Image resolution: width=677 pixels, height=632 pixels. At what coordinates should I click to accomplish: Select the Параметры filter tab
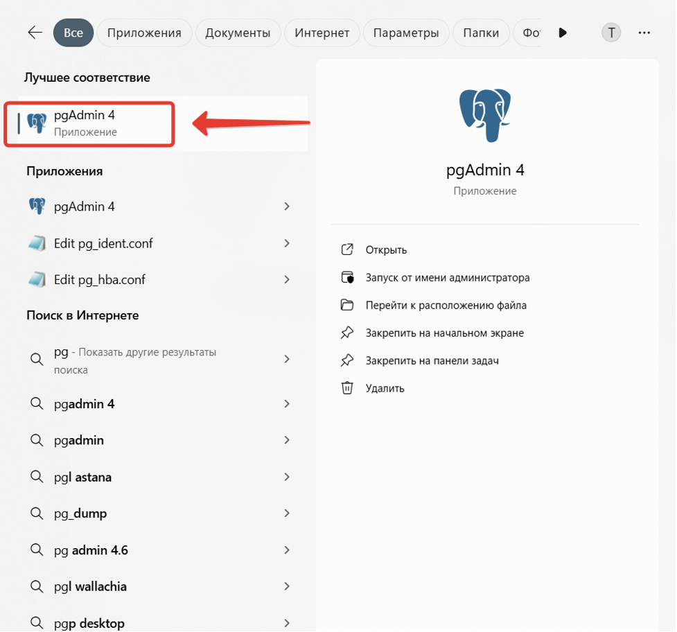(x=406, y=33)
